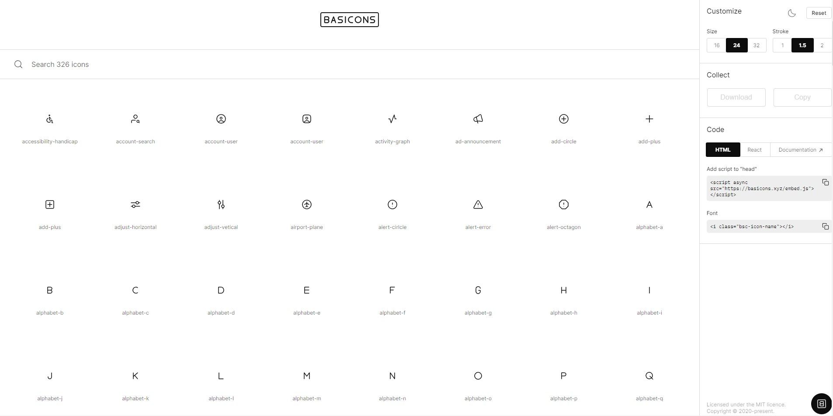
Task: Choose the ad-announcement megaphone icon
Action: [478, 119]
